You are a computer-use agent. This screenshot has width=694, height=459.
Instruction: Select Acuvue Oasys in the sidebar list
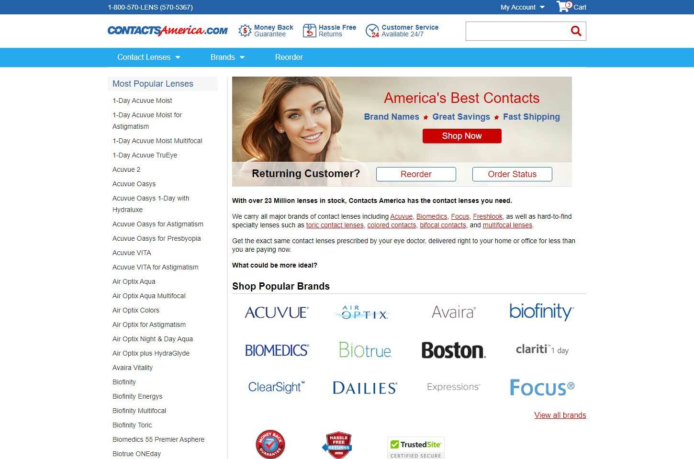[x=134, y=184]
